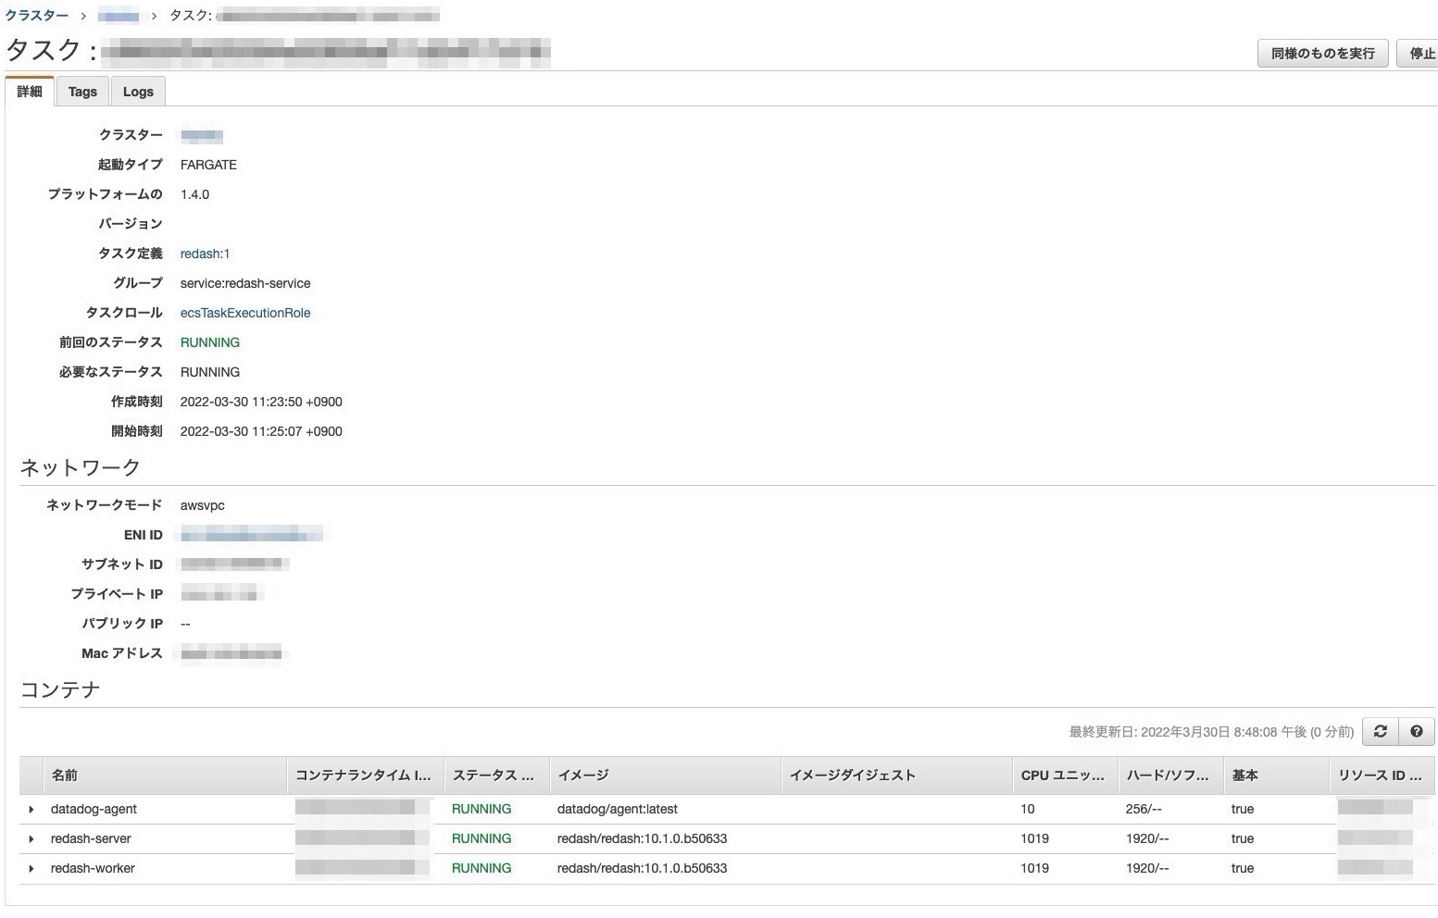Viewport: 1438px width, 918px height.
Task: Open the blurred ENI ID link
Action: (252, 535)
